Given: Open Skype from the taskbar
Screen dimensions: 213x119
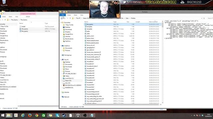Looking at the screenshot, I should [x=57, y=115].
